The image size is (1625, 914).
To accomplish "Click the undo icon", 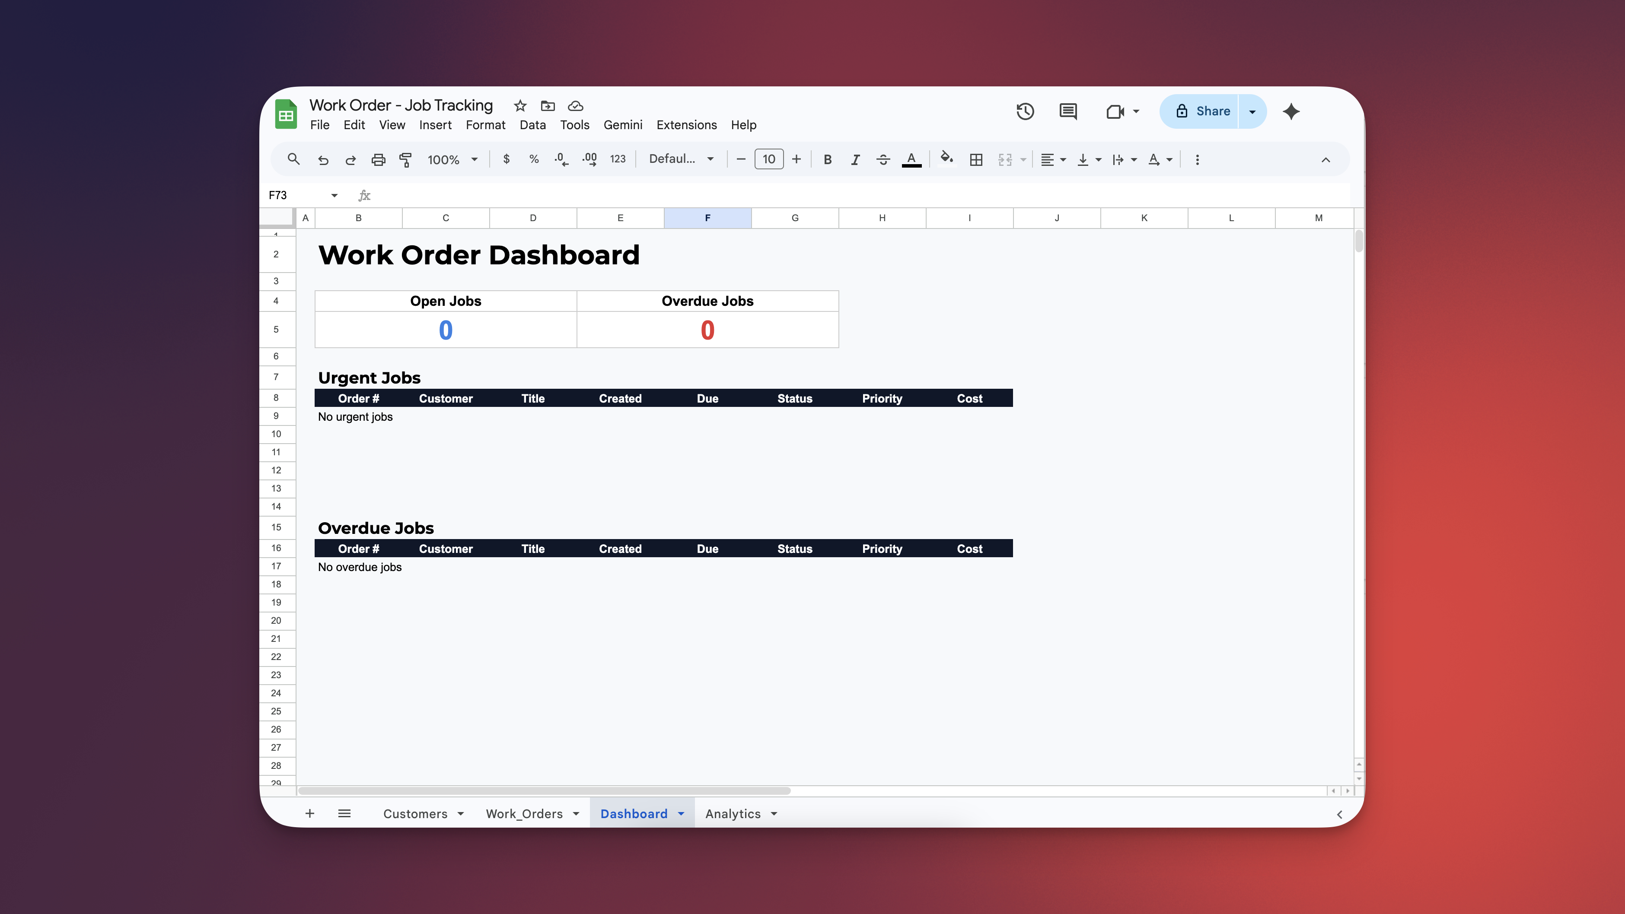I will click(323, 159).
